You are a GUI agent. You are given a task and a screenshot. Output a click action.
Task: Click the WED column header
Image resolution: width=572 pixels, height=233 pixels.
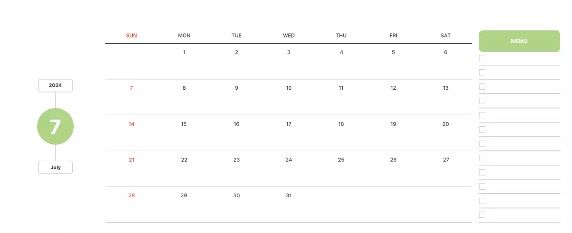[289, 35]
